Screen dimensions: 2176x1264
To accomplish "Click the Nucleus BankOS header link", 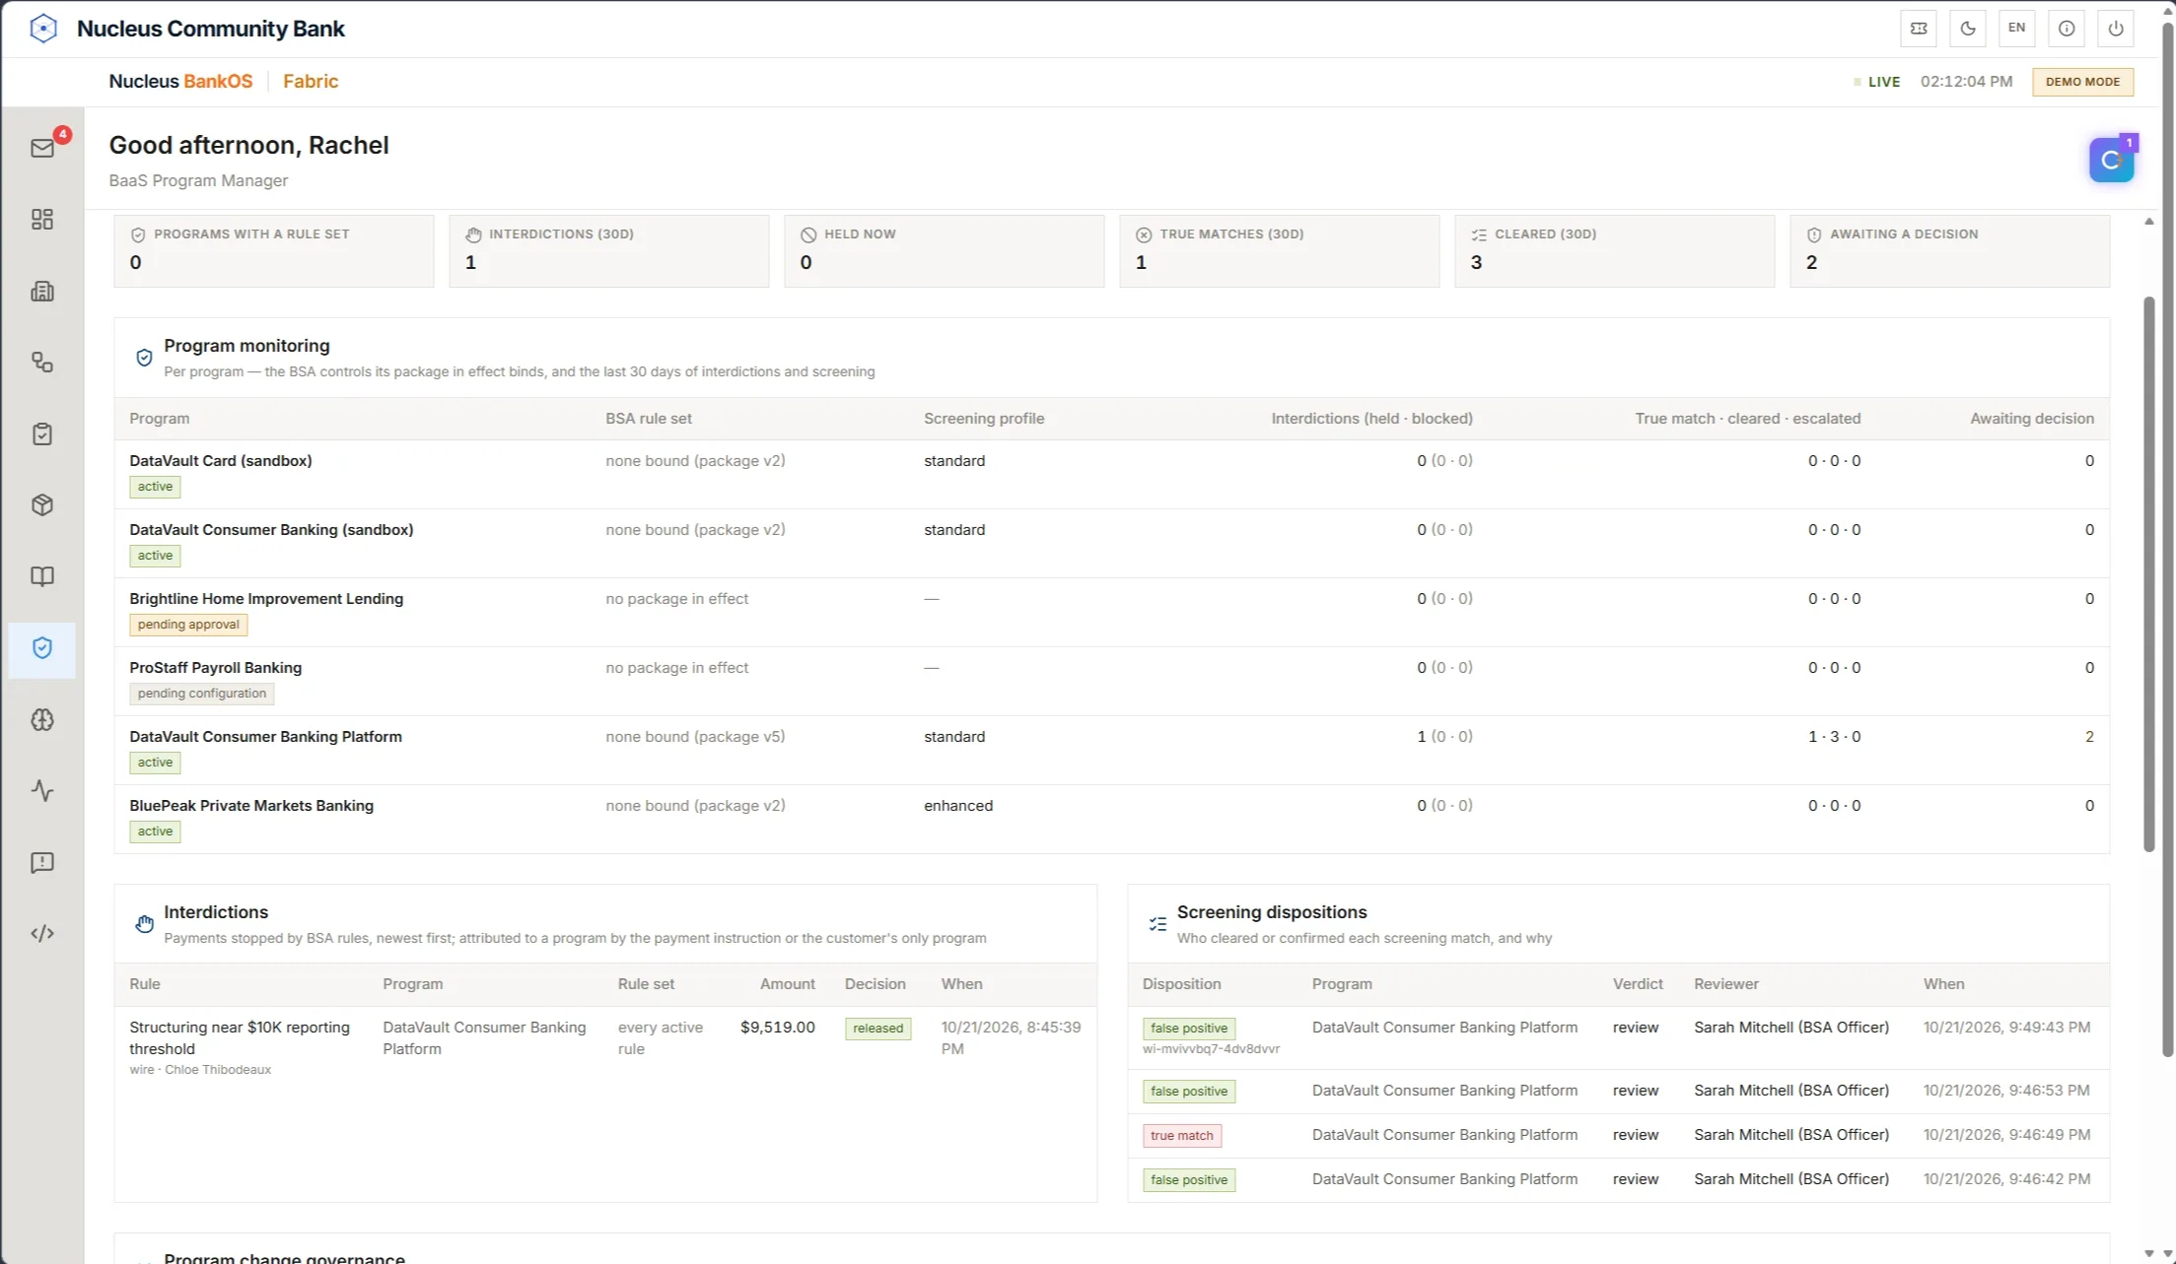I will click(x=180, y=82).
